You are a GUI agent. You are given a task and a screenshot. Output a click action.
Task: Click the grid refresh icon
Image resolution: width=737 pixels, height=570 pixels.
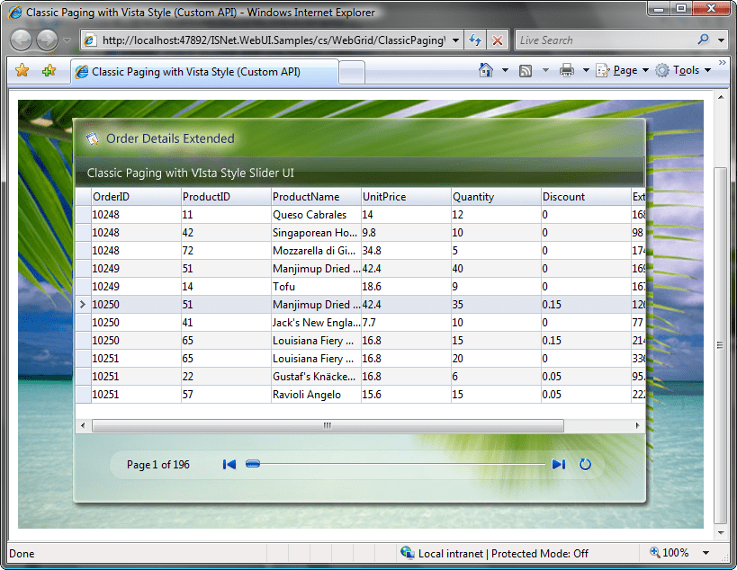pos(585,464)
